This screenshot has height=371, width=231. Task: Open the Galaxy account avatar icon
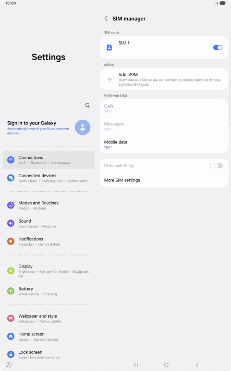[x=83, y=127]
